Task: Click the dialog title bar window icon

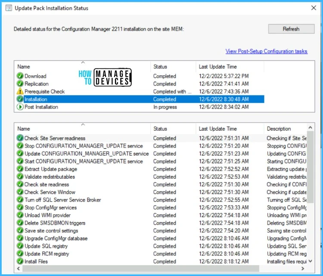Action: click(x=9, y=8)
